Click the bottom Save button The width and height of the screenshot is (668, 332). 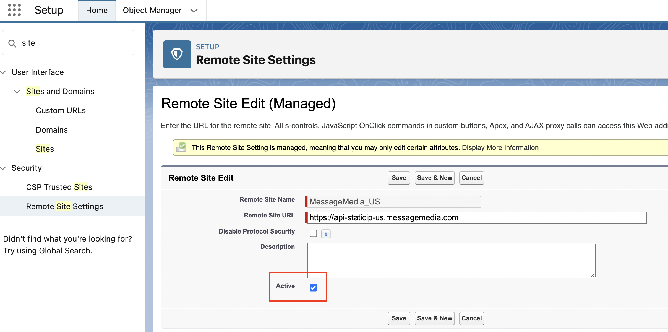[399, 318]
